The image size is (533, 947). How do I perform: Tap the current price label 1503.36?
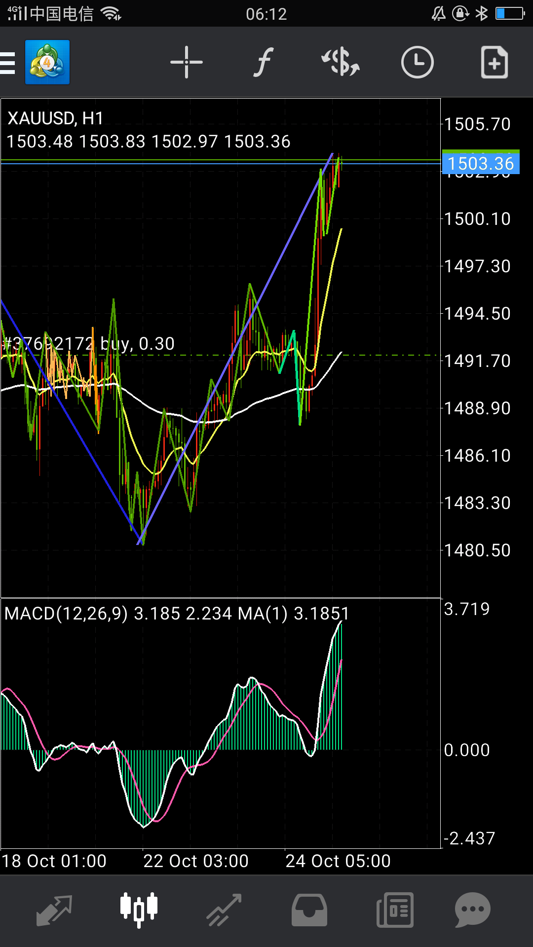click(x=481, y=163)
